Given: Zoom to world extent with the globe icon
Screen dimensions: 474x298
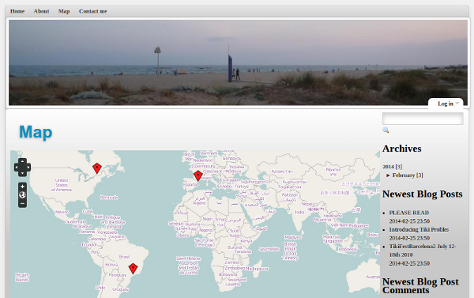Looking at the screenshot, I should [22, 195].
